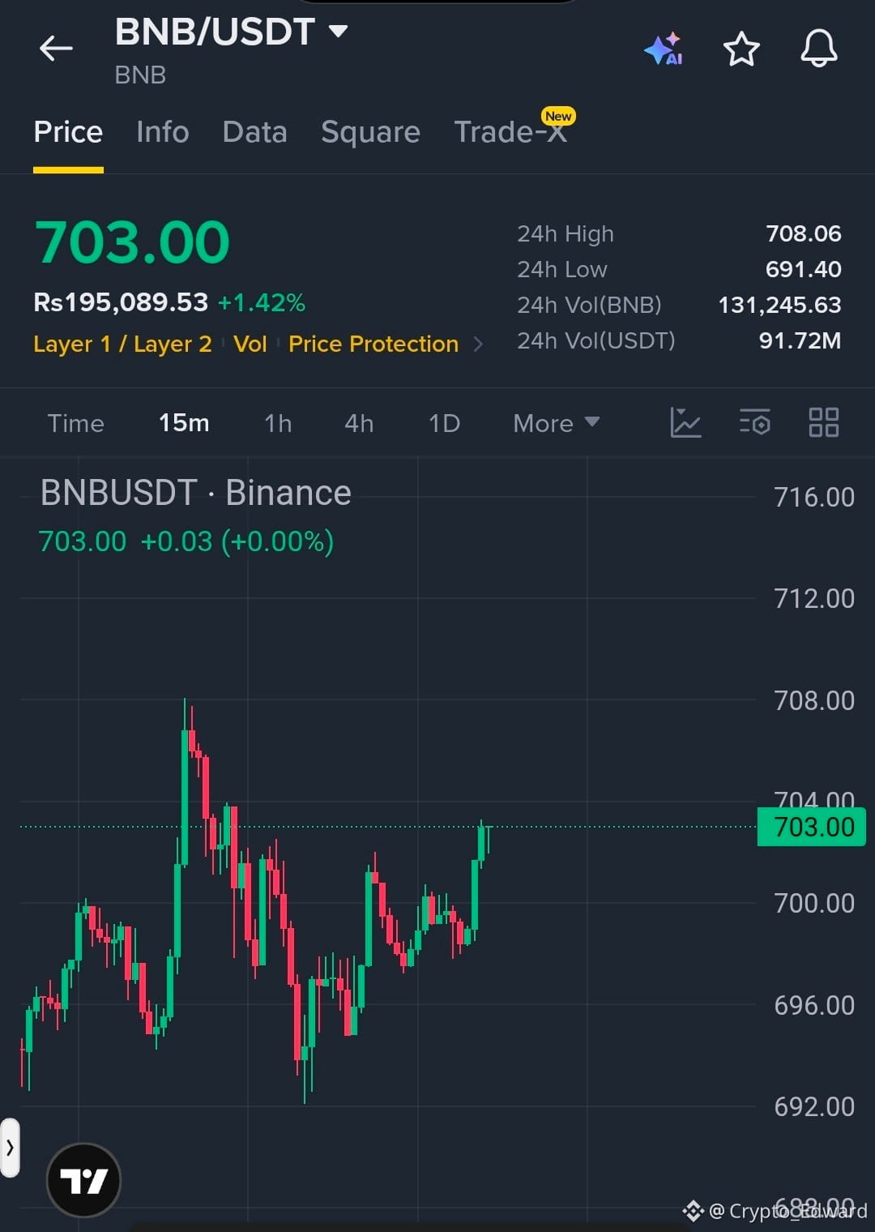
Task: Tap the 24h Vol(BNB) value 131,245.63
Action: click(779, 305)
